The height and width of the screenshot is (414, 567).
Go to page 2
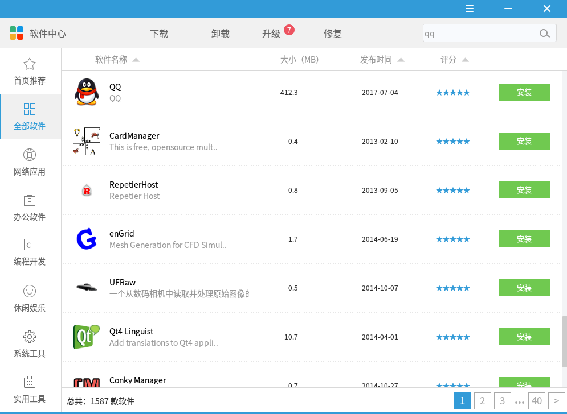[483, 401]
